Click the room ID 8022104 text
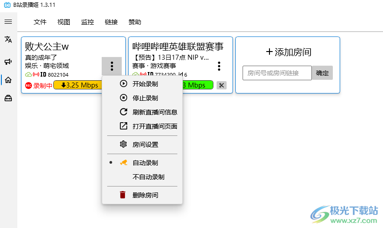The width and height of the screenshot is (383, 228). 58,74
